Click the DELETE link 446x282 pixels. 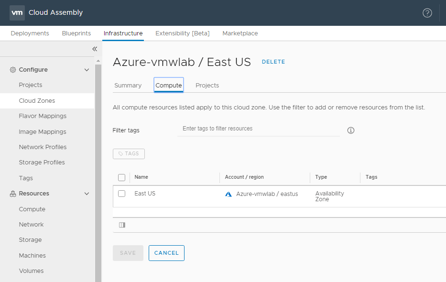(x=273, y=62)
